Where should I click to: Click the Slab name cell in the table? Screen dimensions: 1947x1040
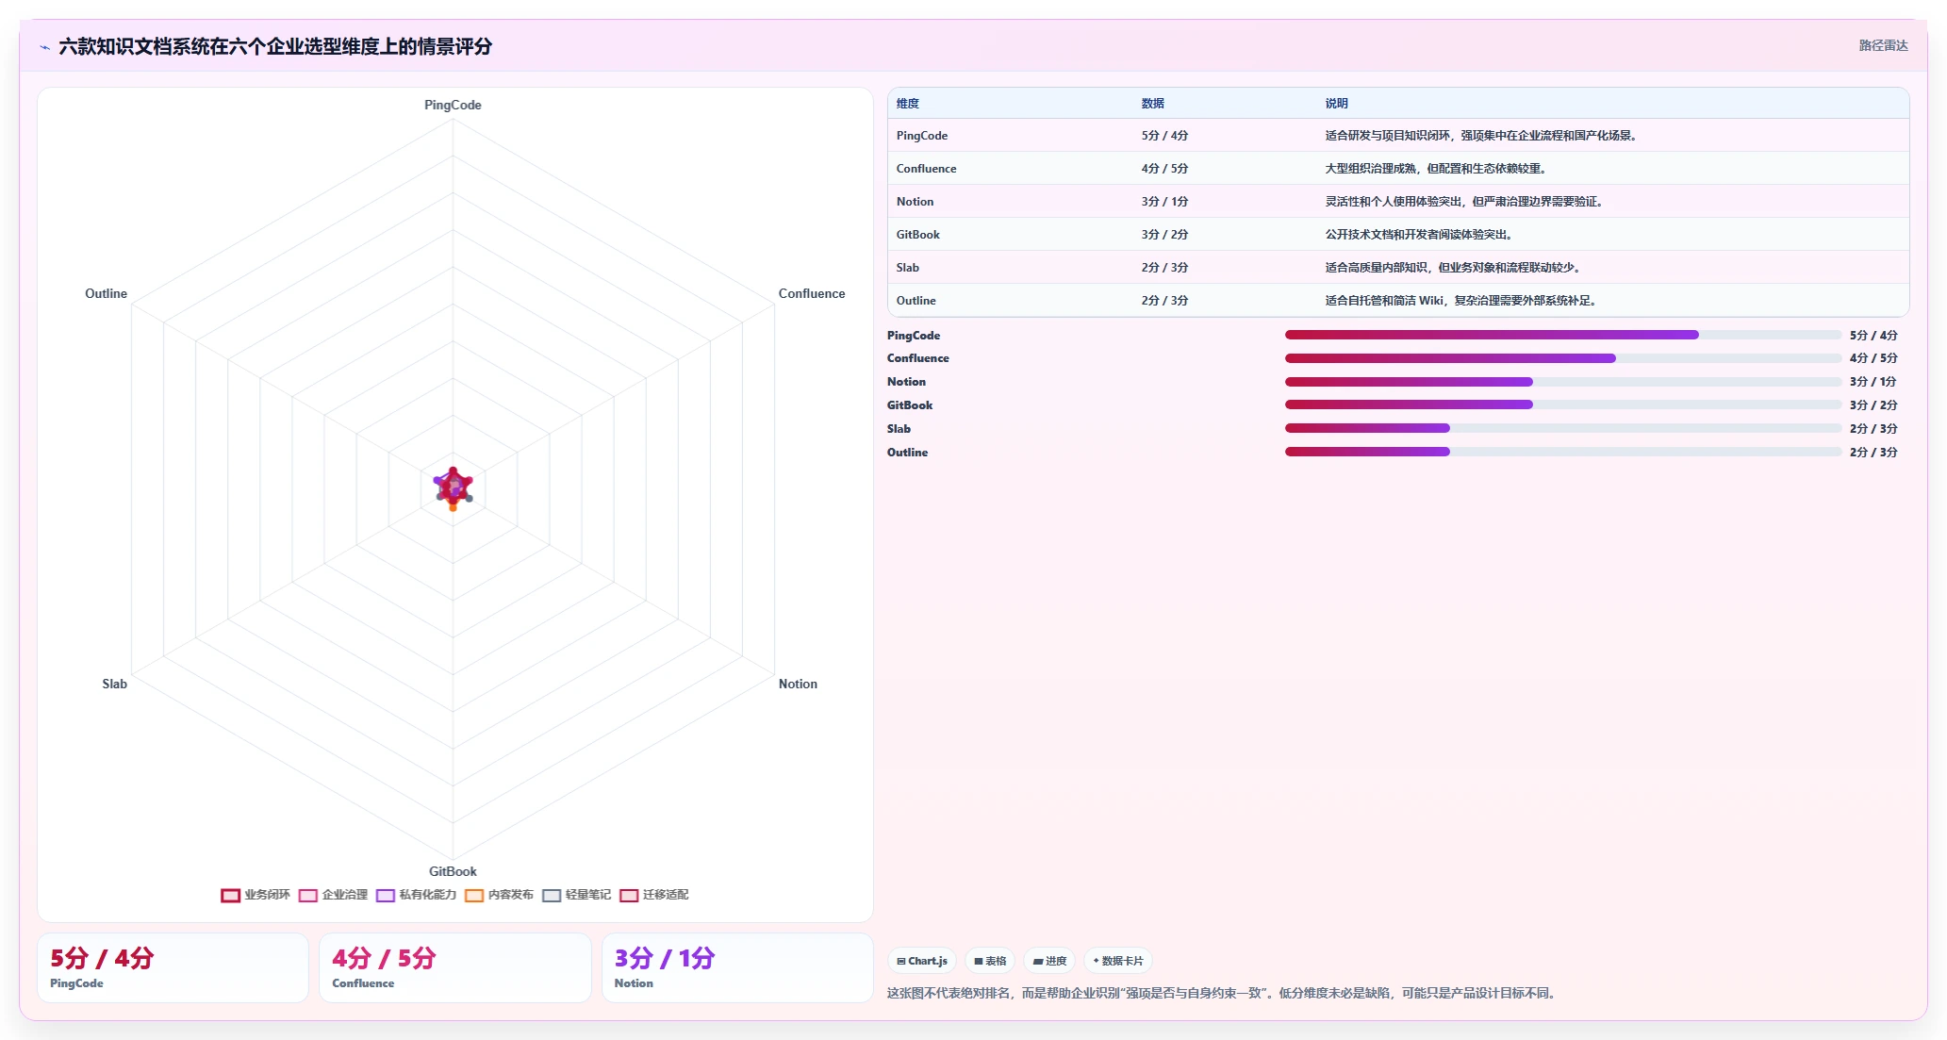click(908, 268)
